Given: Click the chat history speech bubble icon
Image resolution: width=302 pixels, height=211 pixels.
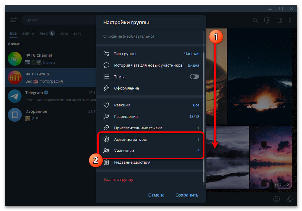Looking at the screenshot, I should [x=106, y=65].
